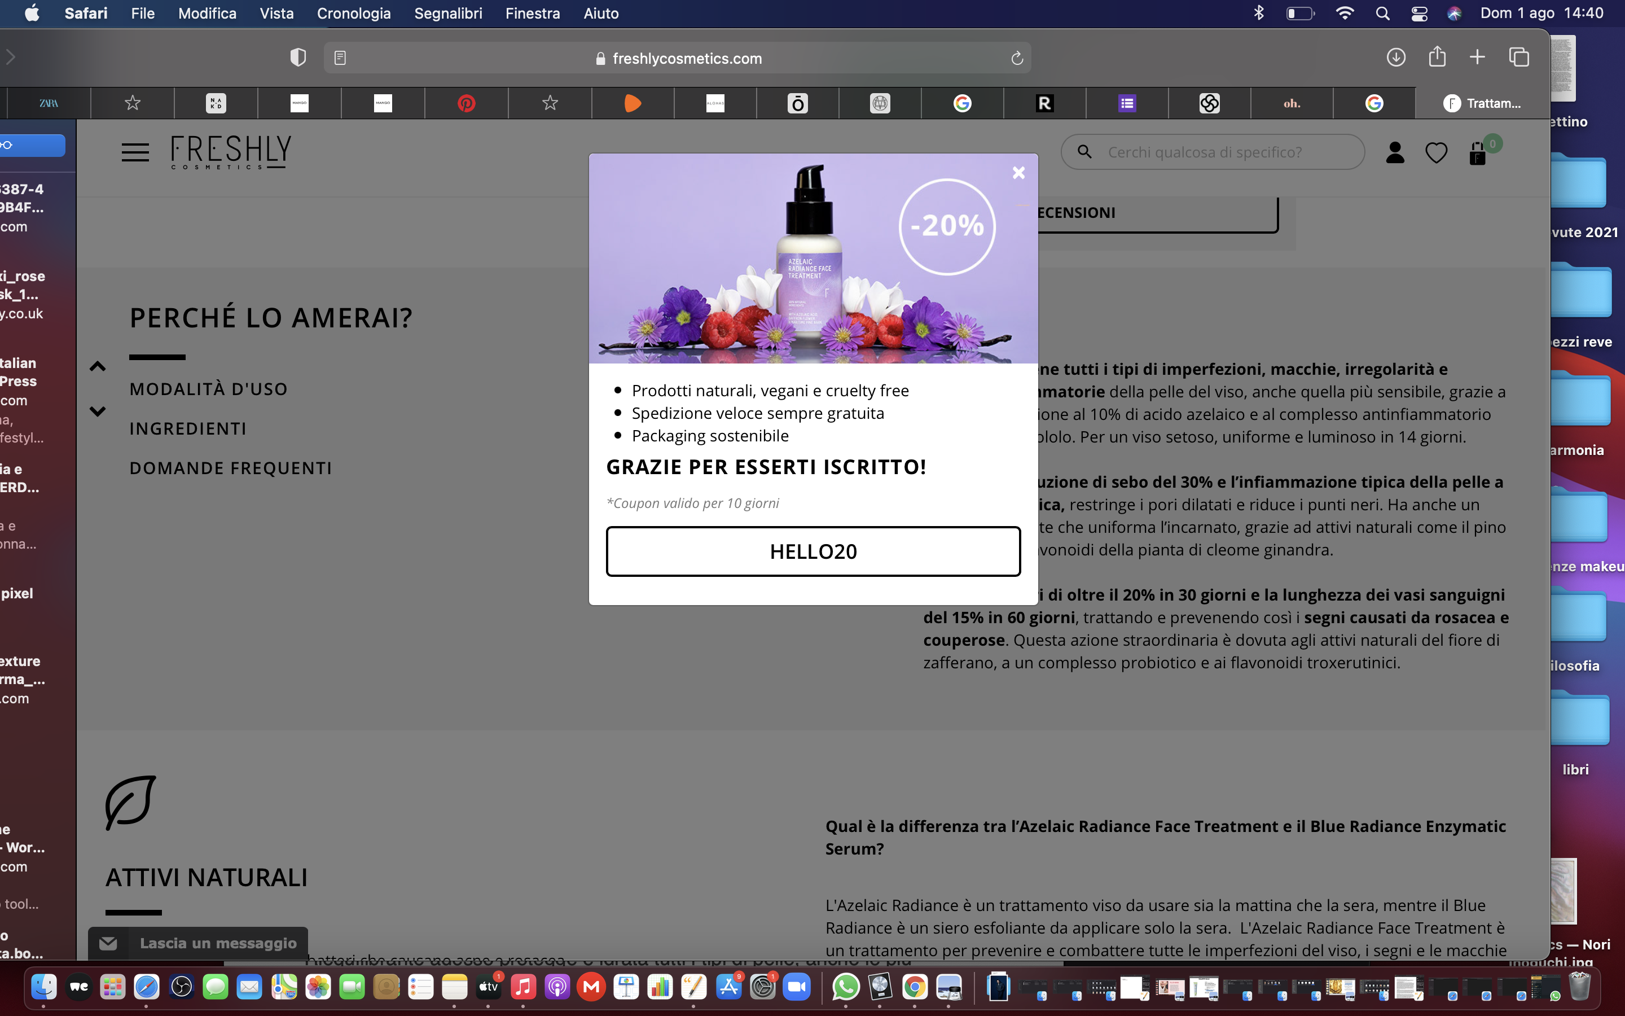
Task: Switch to the 'oh.' tab
Action: tap(1292, 103)
